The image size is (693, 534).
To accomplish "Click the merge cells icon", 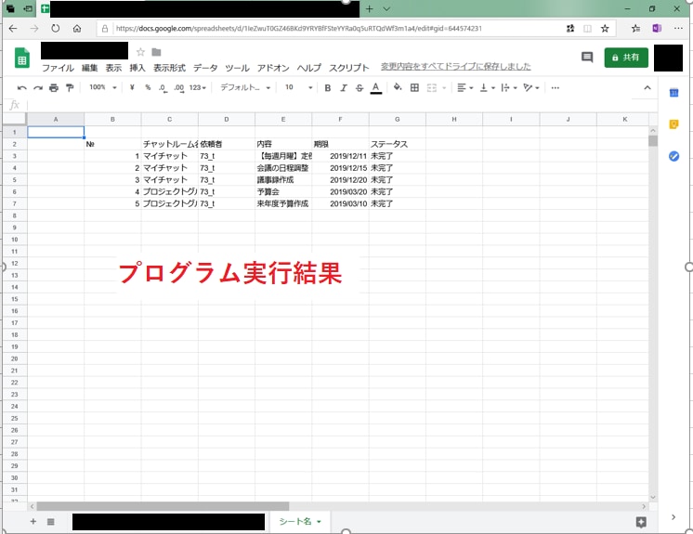I will tap(432, 88).
